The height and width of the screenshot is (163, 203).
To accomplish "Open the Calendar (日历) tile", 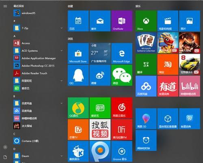I will [x=78, y=21].
